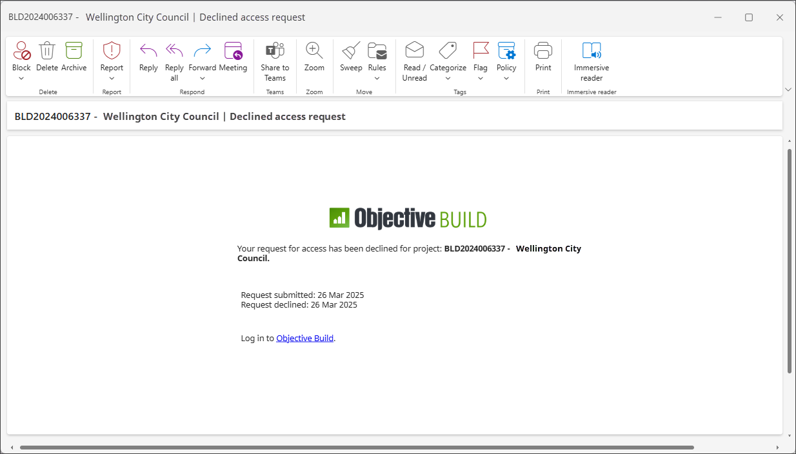Open the Flag dropdown arrow
This screenshot has width=796, height=454.
[481, 79]
